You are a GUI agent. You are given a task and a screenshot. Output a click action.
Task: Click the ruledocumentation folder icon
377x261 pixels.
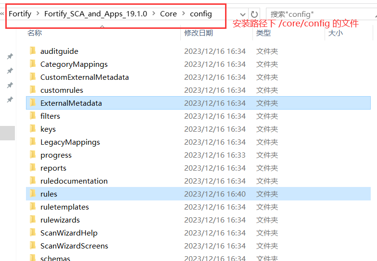pyautogui.click(x=33, y=181)
